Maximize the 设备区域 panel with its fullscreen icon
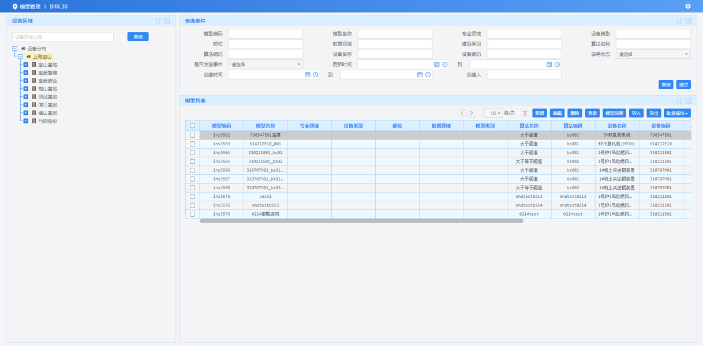This screenshot has width=703, height=346. coord(158,21)
